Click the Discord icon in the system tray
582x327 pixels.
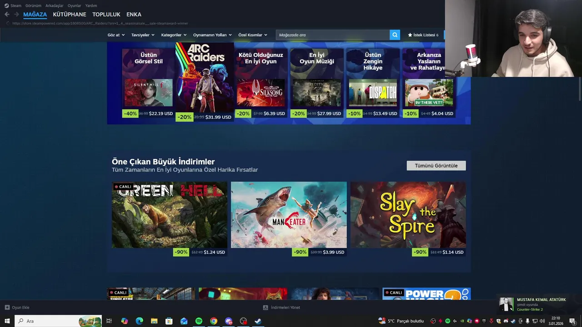tap(506, 321)
